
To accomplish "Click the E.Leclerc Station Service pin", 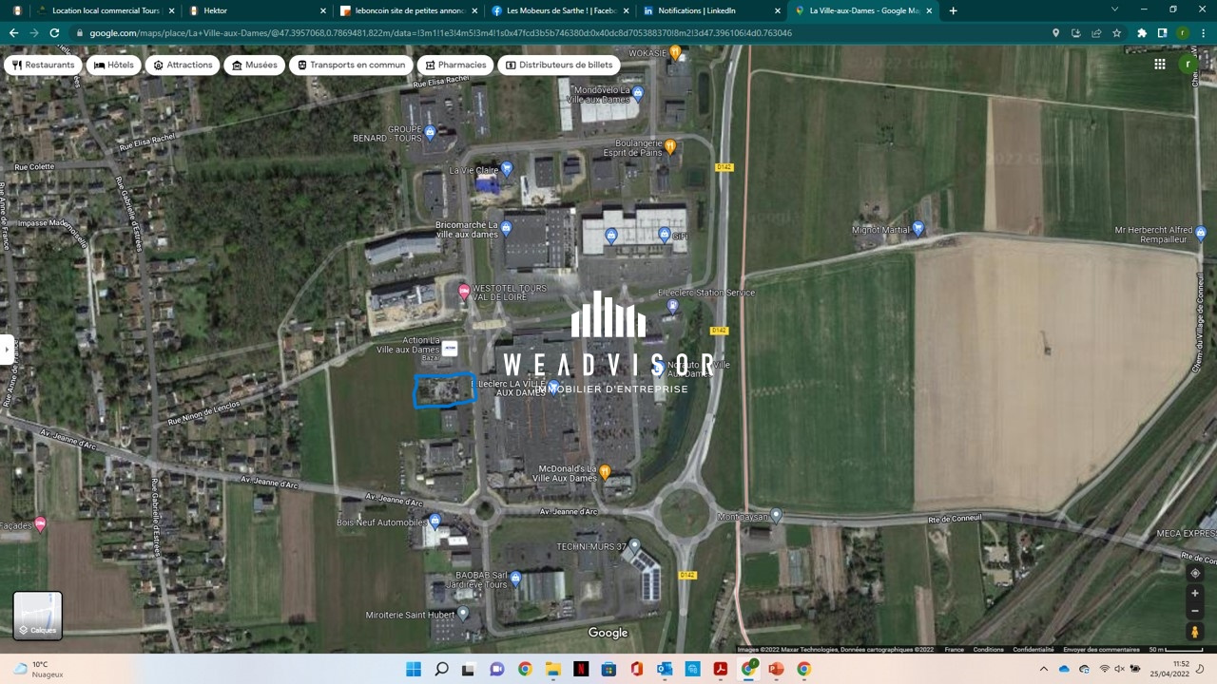I will pyautogui.click(x=673, y=306).
